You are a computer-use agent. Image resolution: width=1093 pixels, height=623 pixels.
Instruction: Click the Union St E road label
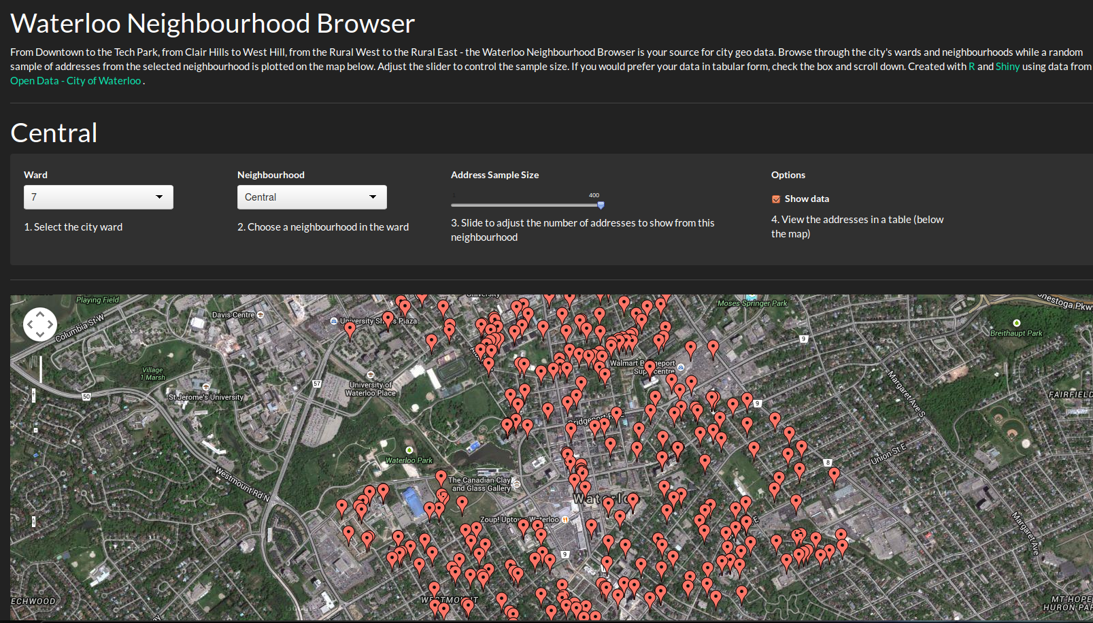click(x=888, y=454)
